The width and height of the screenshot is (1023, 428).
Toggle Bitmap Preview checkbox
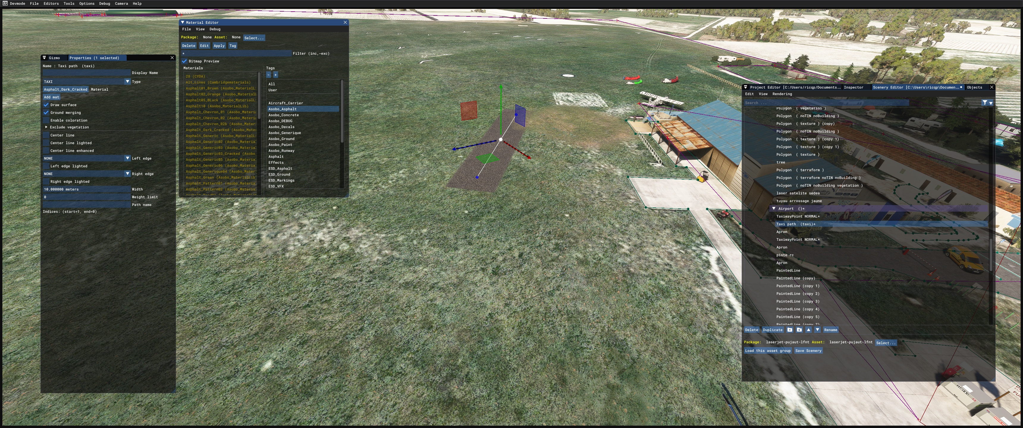(185, 61)
